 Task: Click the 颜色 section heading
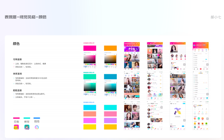point(16,44)
